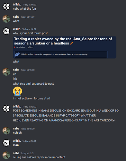Click the first-time-posted welcome banner
The width and height of the screenshot is (126, 161).
[x=61, y=54]
